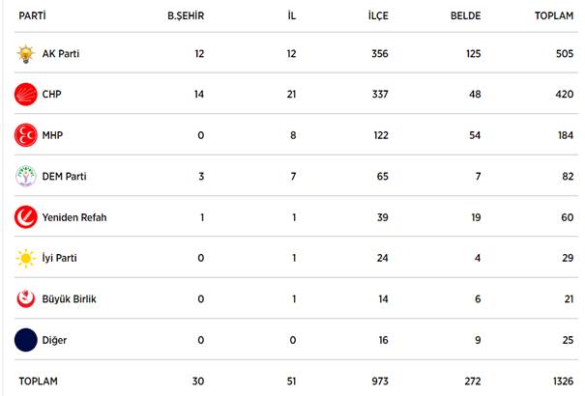Select the MHP three crescents logo
Viewport: 585px width, 396px height.
click(26, 135)
